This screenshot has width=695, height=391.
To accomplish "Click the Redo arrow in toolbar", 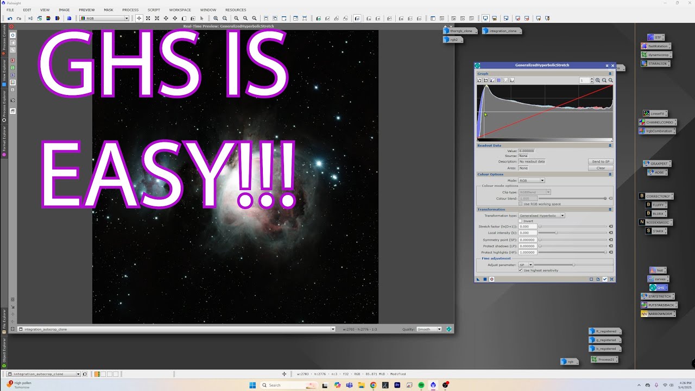I will pos(18,18).
